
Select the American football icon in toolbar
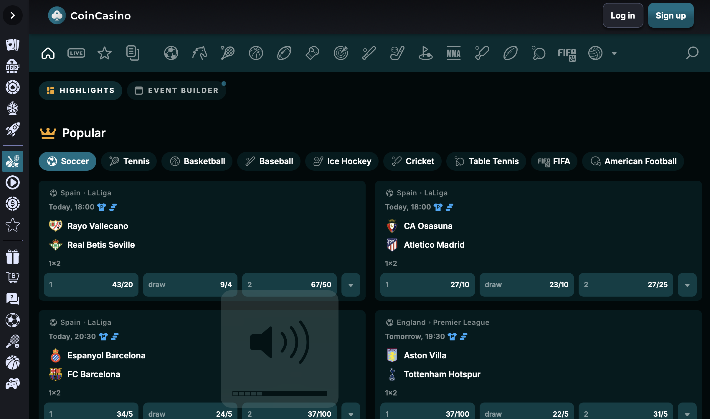click(284, 53)
